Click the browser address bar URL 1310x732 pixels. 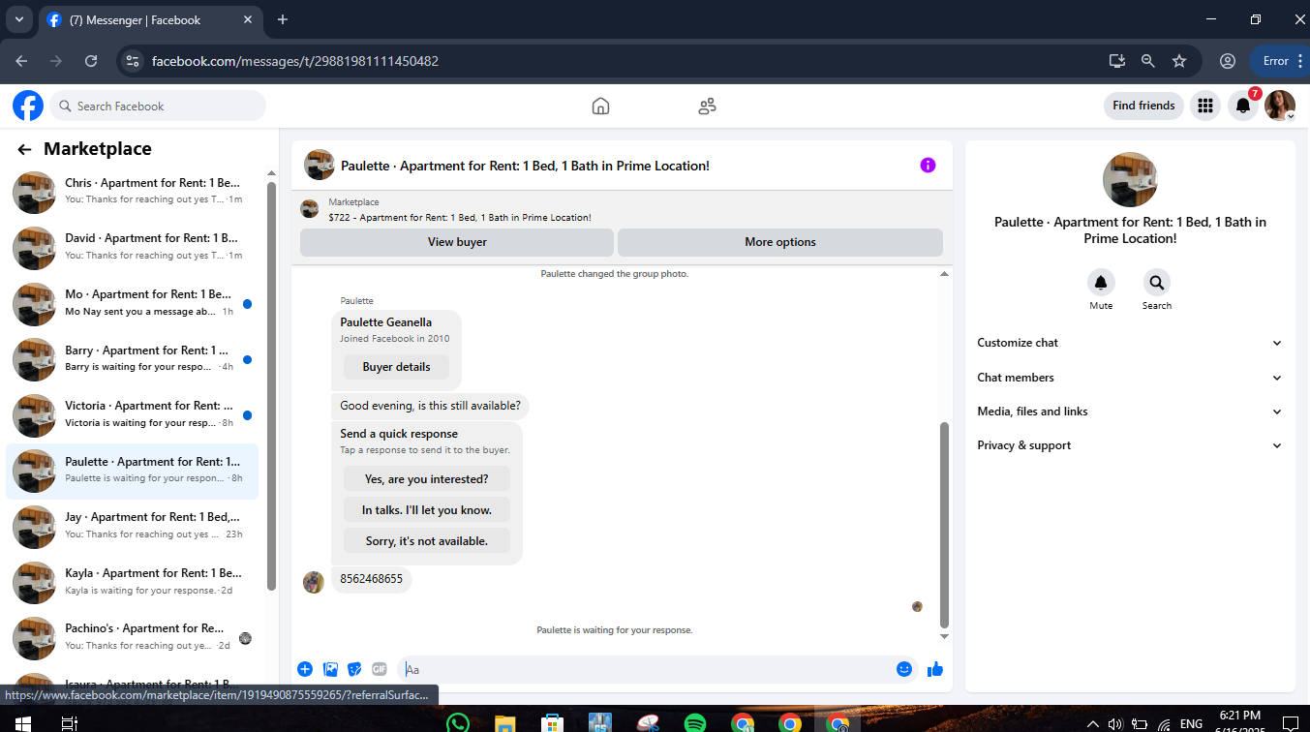pos(295,61)
